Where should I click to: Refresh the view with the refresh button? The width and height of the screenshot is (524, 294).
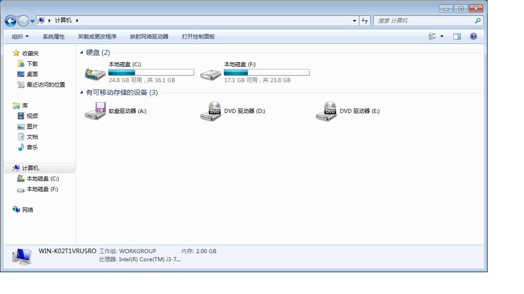pyautogui.click(x=365, y=21)
